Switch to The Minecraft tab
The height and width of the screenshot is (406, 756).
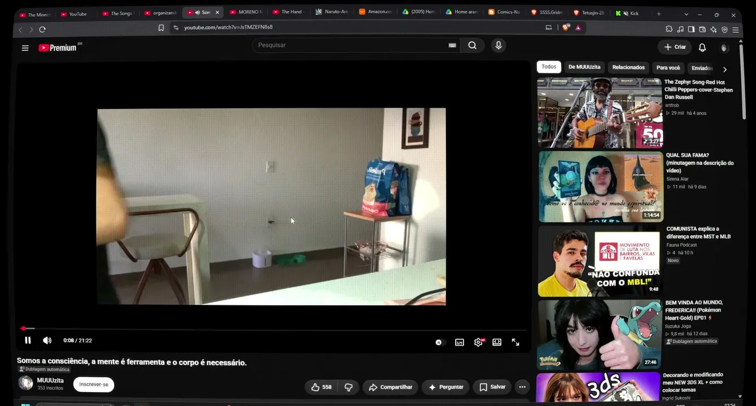tap(35, 14)
